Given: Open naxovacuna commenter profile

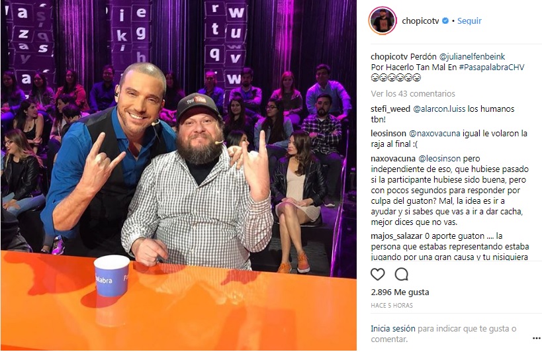Looking at the screenshot, I should tap(393, 159).
